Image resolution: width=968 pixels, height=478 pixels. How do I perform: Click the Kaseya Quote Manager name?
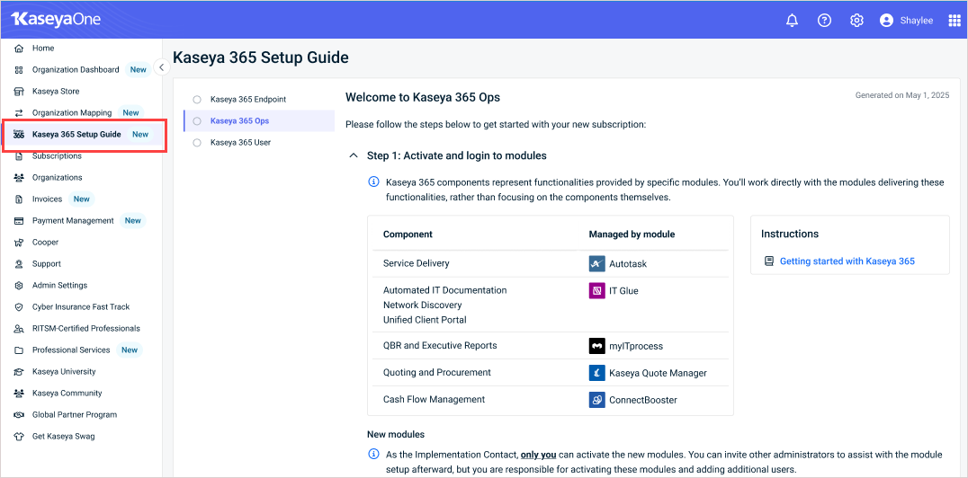[659, 373]
